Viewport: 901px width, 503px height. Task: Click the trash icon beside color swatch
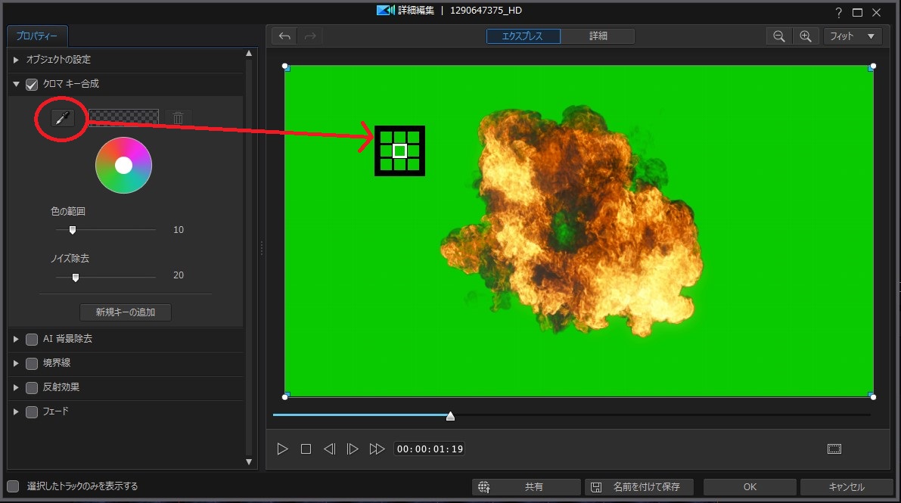pos(178,117)
